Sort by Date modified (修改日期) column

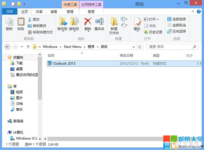(x=126, y=56)
